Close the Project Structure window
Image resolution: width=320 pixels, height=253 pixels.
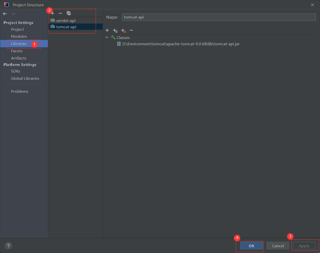coord(313,5)
